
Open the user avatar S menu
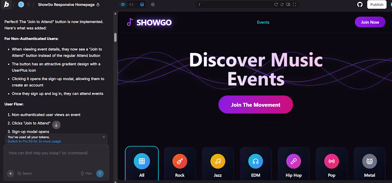point(21,5)
